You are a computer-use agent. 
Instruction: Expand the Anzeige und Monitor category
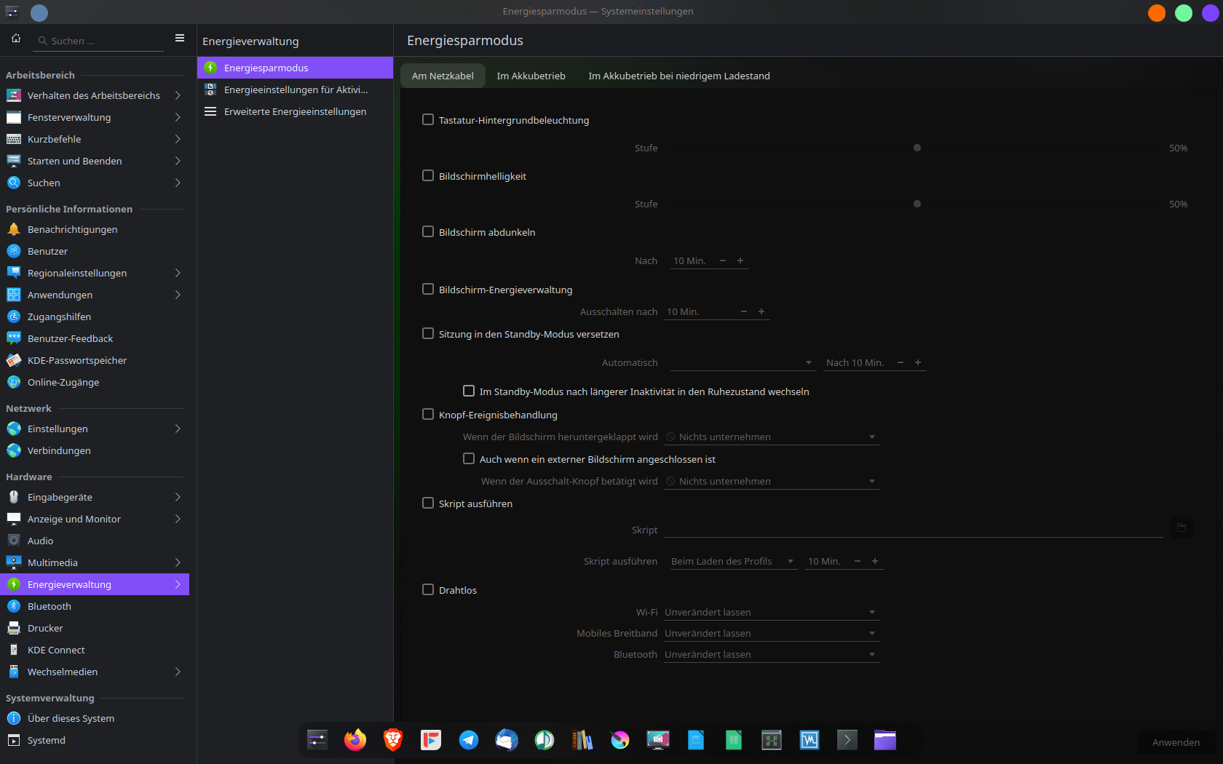[74, 519]
